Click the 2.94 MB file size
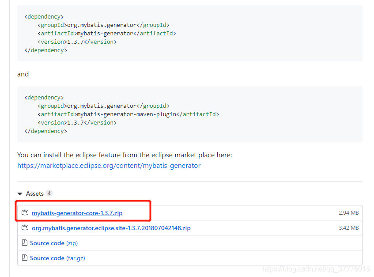 [x=349, y=213]
